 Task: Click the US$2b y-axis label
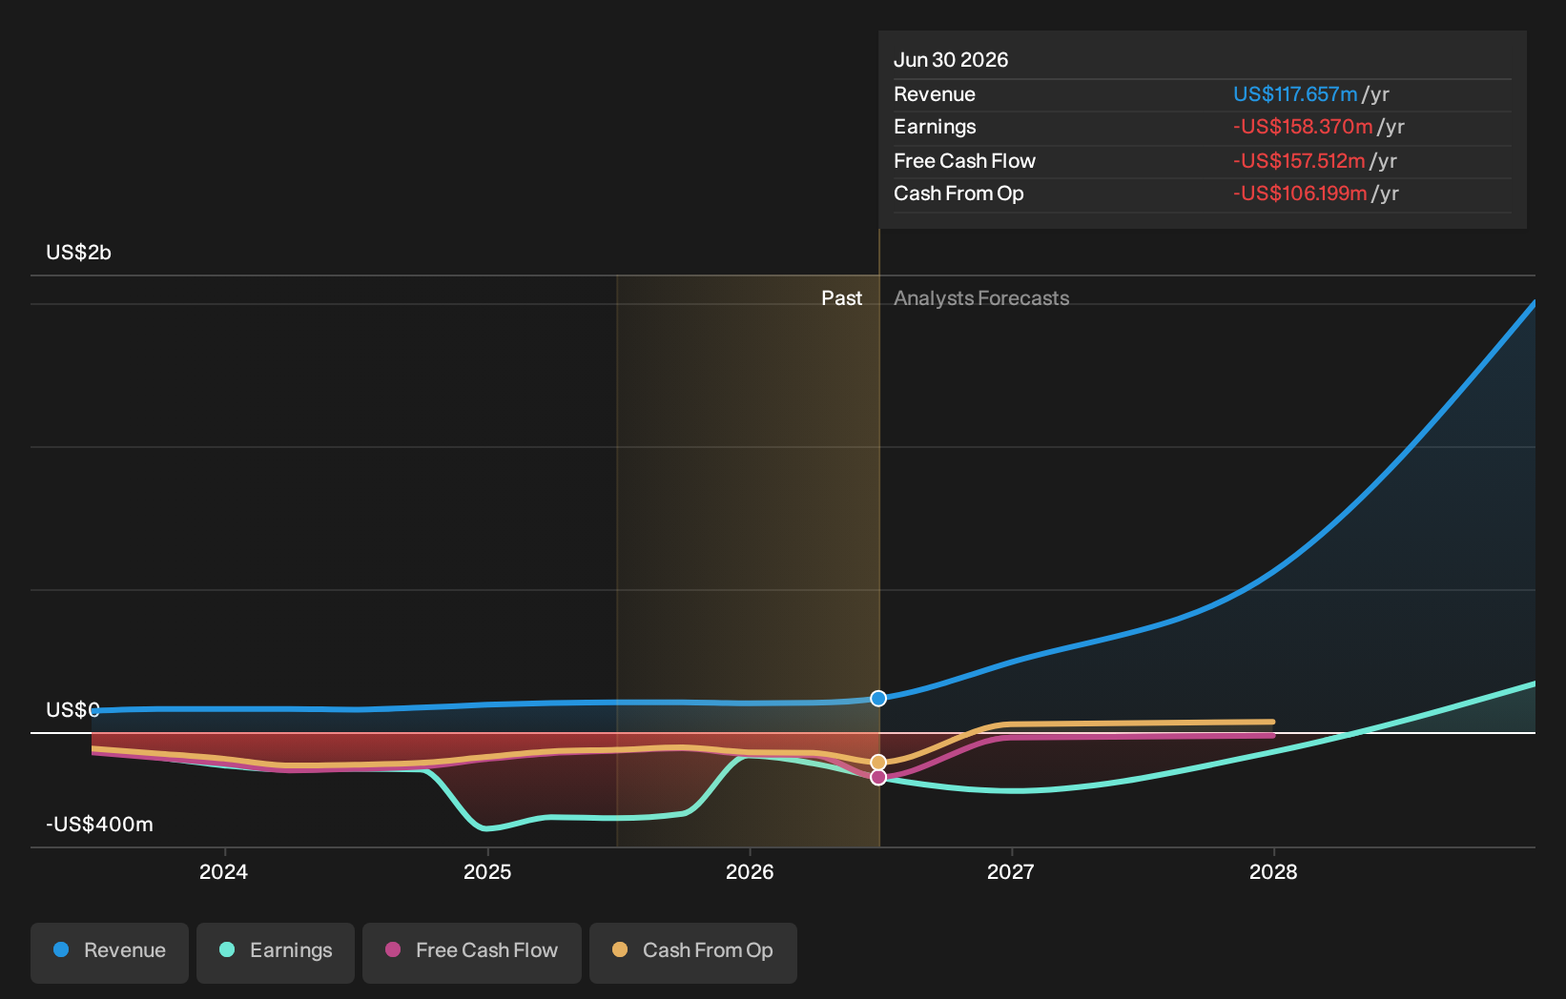click(x=79, y=253)
